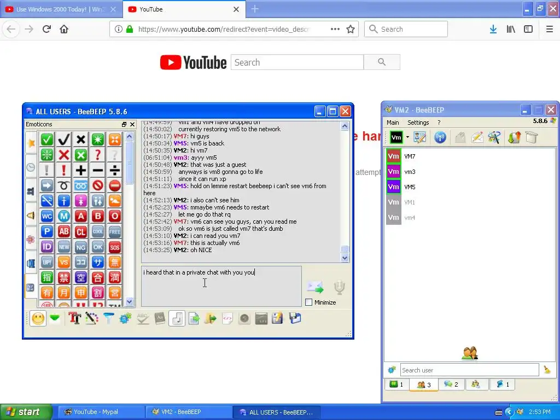Tick the Minimize checkbox
The image size is (560, 420).
coord(309,302)
